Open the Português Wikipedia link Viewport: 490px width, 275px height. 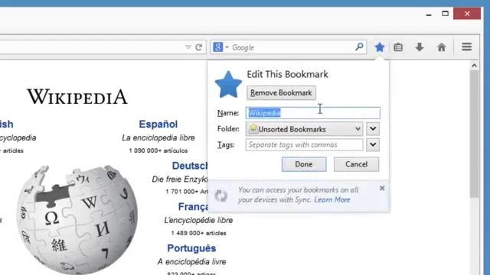[x=191, y=248]
